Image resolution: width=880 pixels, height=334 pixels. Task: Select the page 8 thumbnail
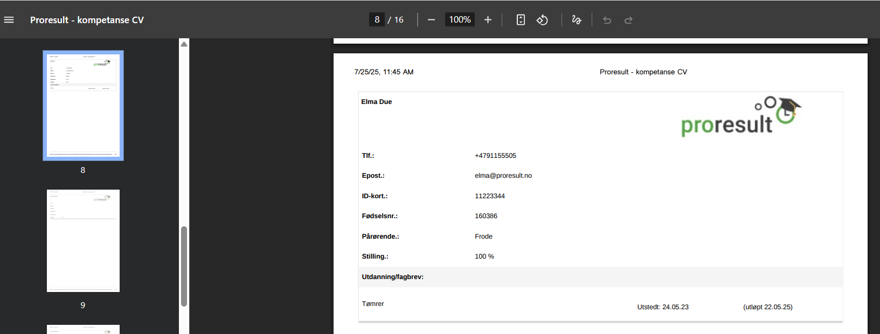[x=83, y=106]
